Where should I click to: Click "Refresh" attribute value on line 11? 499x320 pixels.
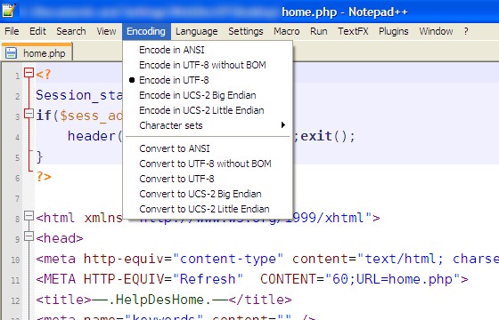pyautogui.click(x=208, y=279)
